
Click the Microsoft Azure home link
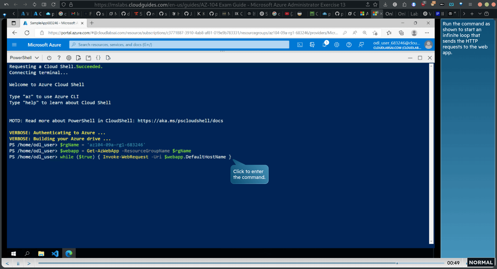click(44, 45)
